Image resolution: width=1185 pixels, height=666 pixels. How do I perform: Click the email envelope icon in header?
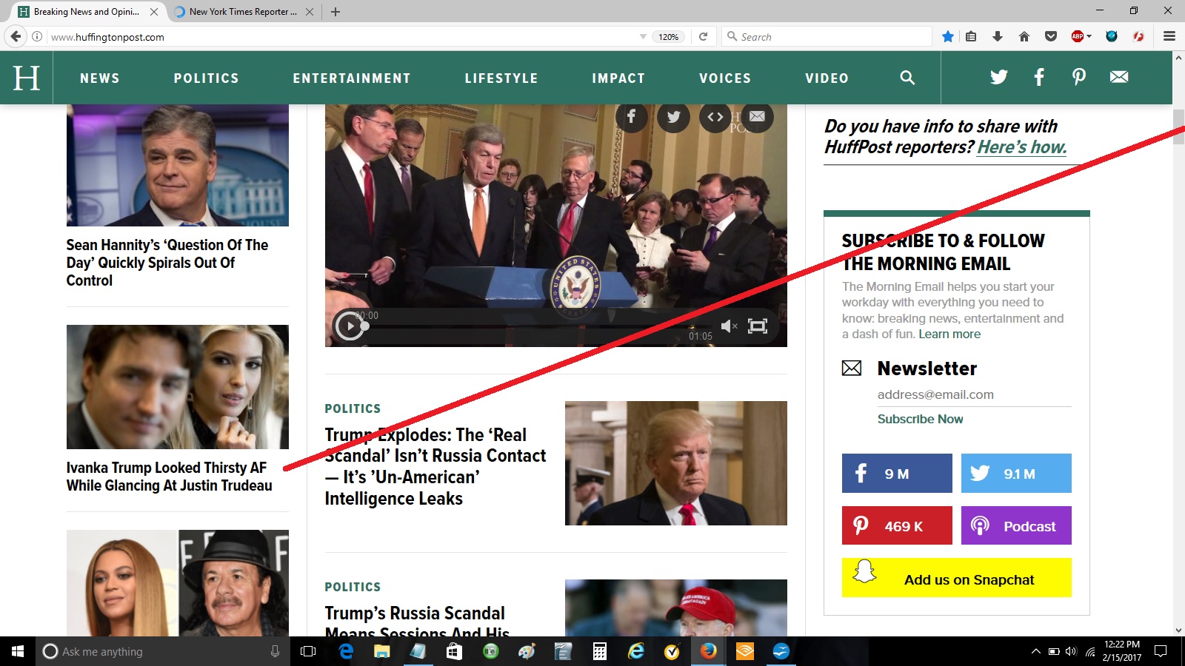point(1119,77)
